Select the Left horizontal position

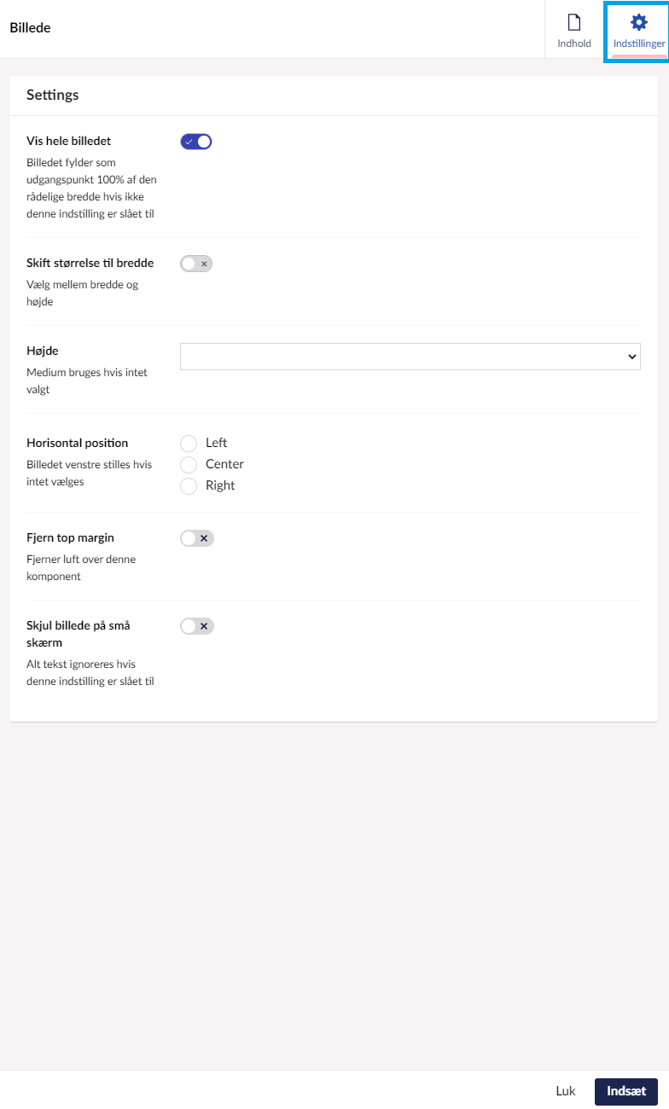click(x=189, y=443)
